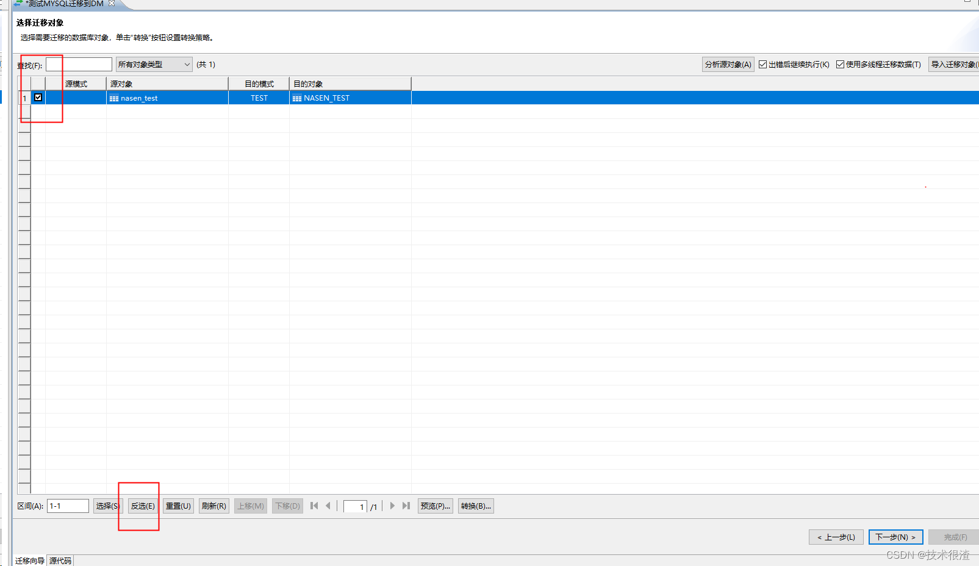The width and height of the screenshot is (979, 566).
Task: Switch to the 迁移向导 tab
Action: pyautogui.click(x=30, y=561)
